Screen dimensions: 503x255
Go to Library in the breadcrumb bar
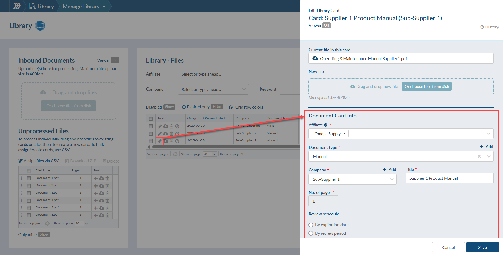(41, 6)
